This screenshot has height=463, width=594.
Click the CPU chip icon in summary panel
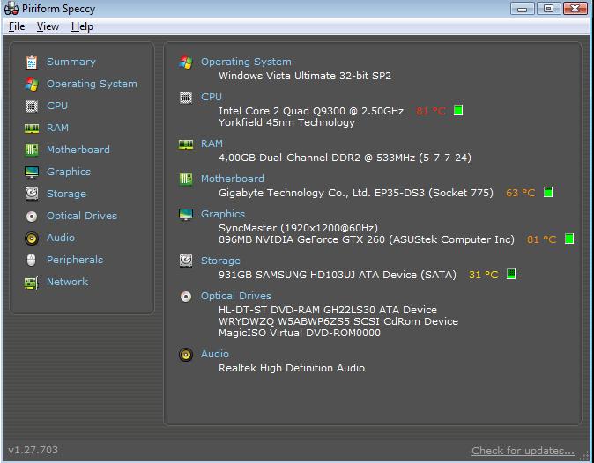coord(186,98)
